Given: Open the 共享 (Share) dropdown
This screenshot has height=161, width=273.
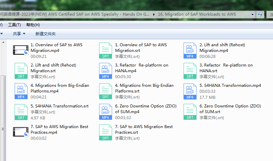Looking at the screenshot, I should coord(19,34).
